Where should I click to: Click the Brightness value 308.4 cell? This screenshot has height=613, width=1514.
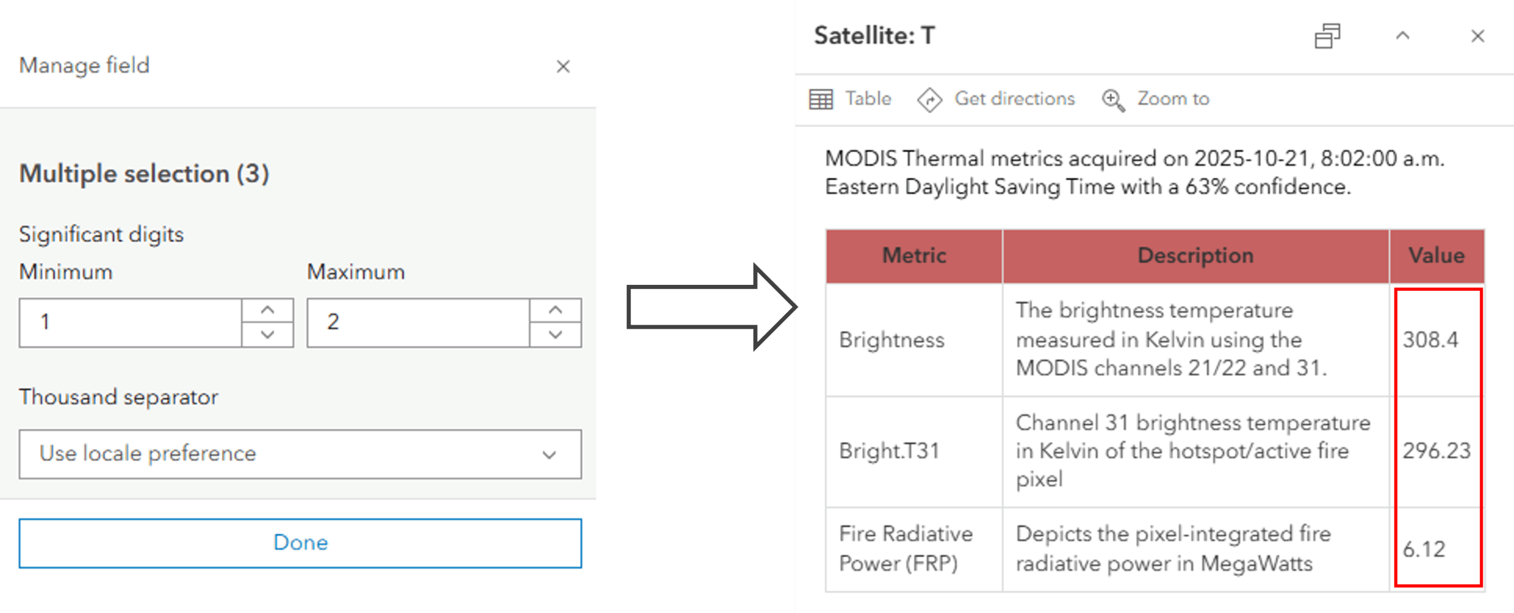(x=1430, y=340)
